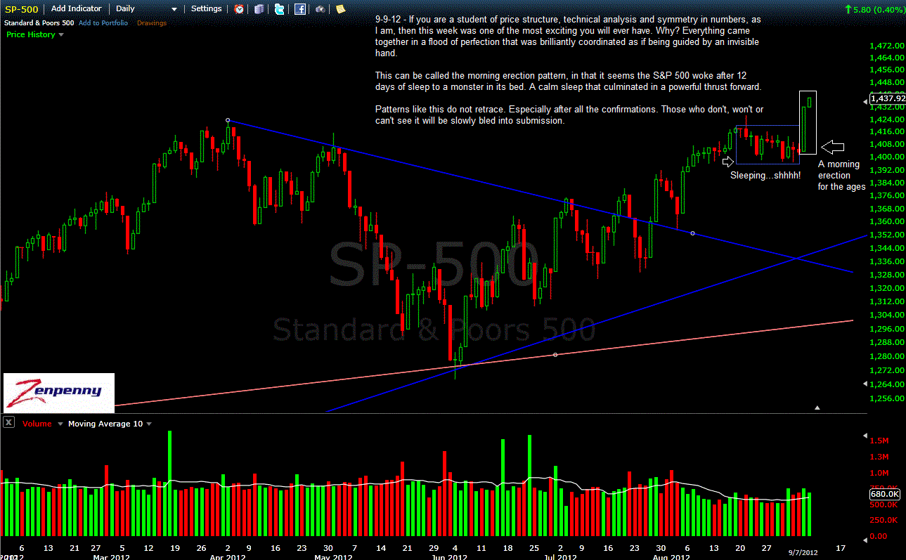Click the binoculars icon in toolbar
This screenshot has width=906, height=560.
coord(321,9)
